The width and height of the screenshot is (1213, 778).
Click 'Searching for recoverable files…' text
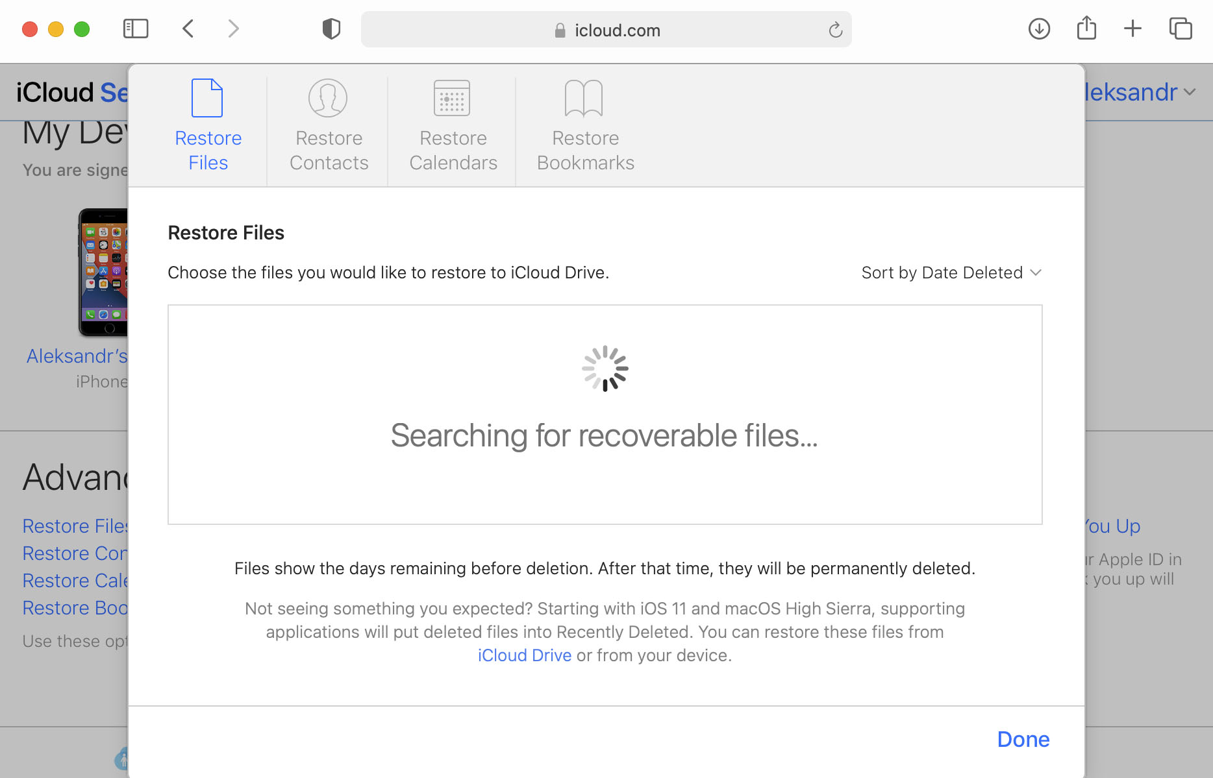tap(604, 435)
